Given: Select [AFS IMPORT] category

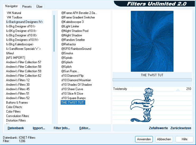Looking at the screenshot, I should pos(16,58).
